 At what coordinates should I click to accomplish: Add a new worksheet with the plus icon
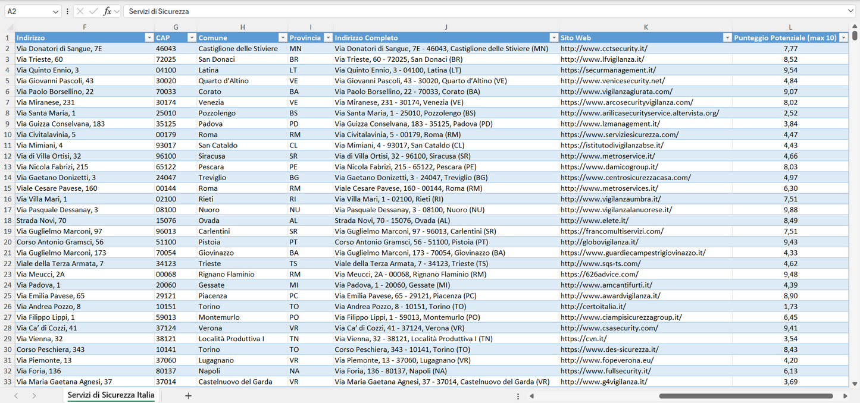(x=188, y=395)
